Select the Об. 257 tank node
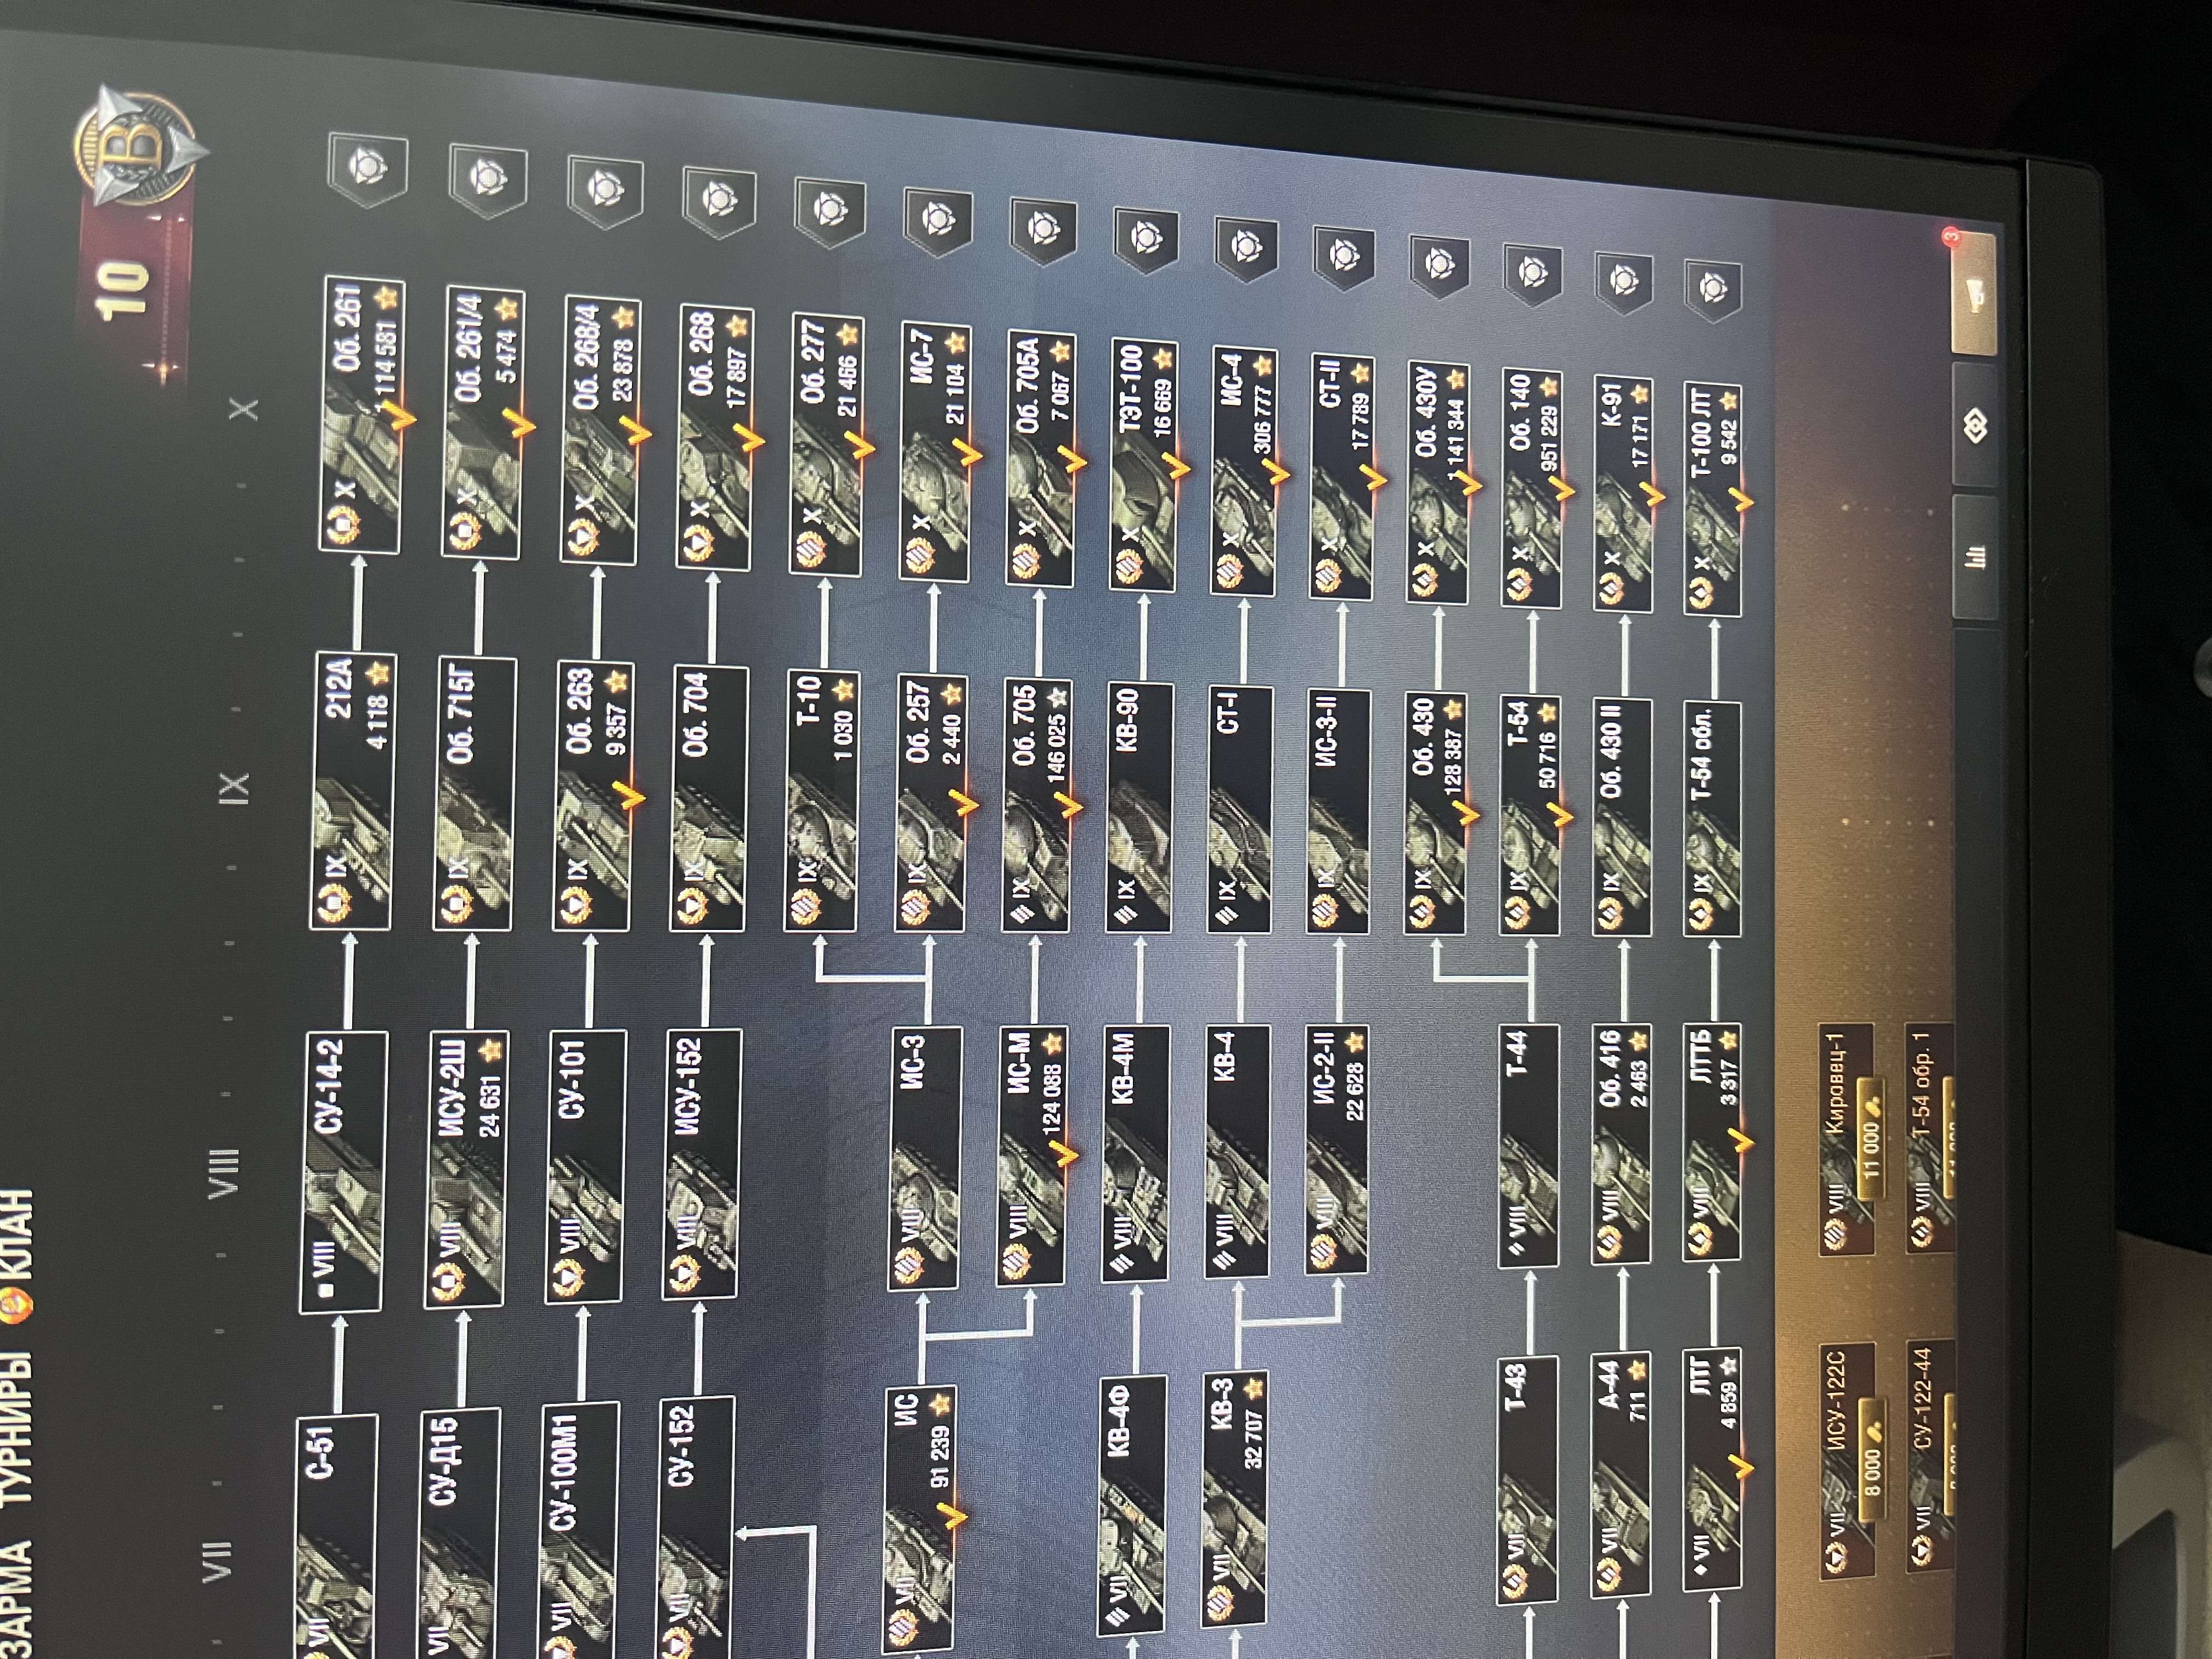 (931, 804)
